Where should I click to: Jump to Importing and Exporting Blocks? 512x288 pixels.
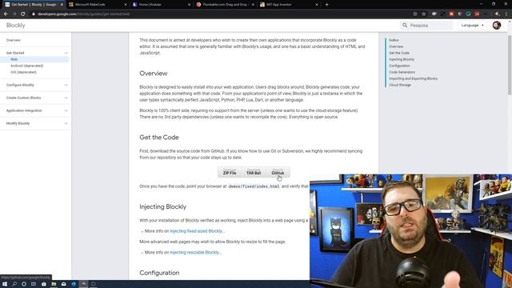click(413, 78)
